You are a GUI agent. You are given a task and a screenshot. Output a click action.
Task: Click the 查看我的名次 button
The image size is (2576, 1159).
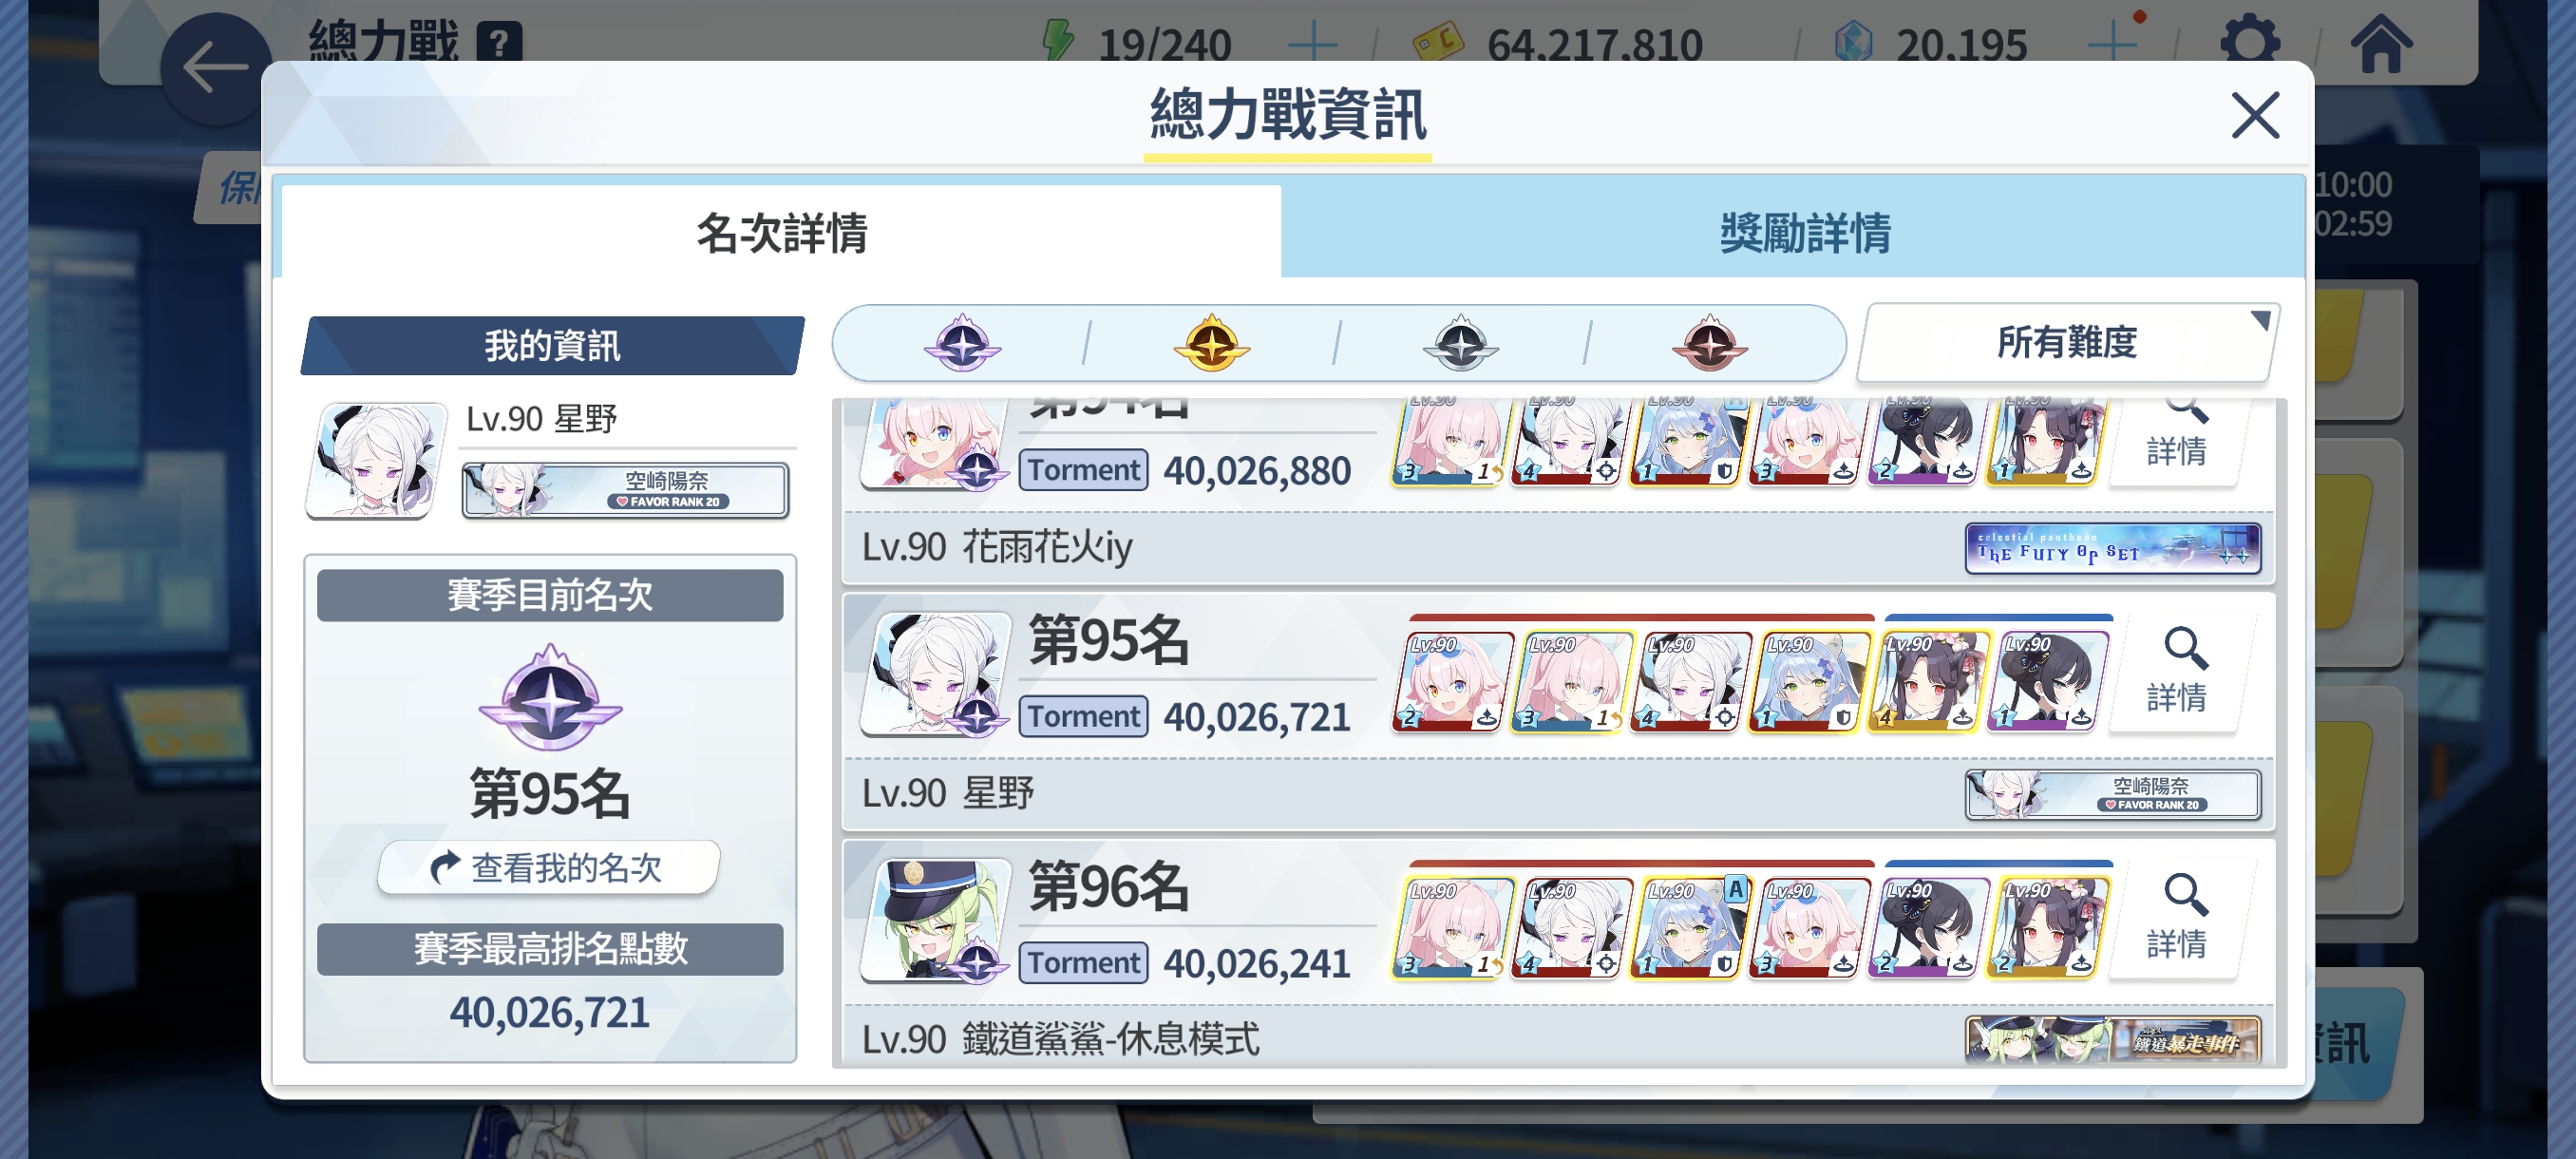tap(548, 867)
